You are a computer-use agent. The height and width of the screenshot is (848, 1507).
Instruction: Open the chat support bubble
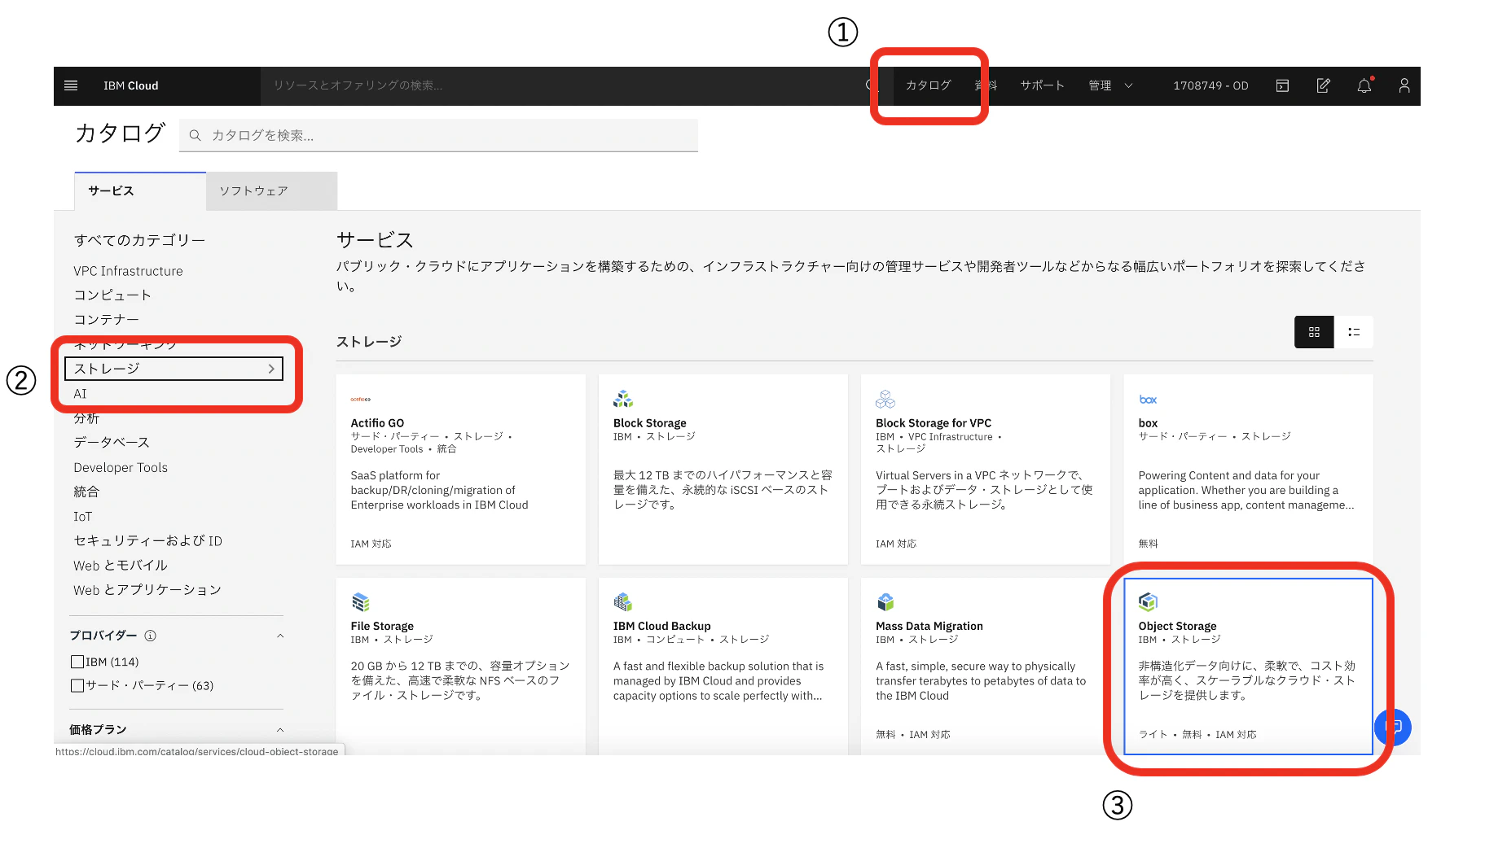pyautogui.click(x=1393, y=727)
